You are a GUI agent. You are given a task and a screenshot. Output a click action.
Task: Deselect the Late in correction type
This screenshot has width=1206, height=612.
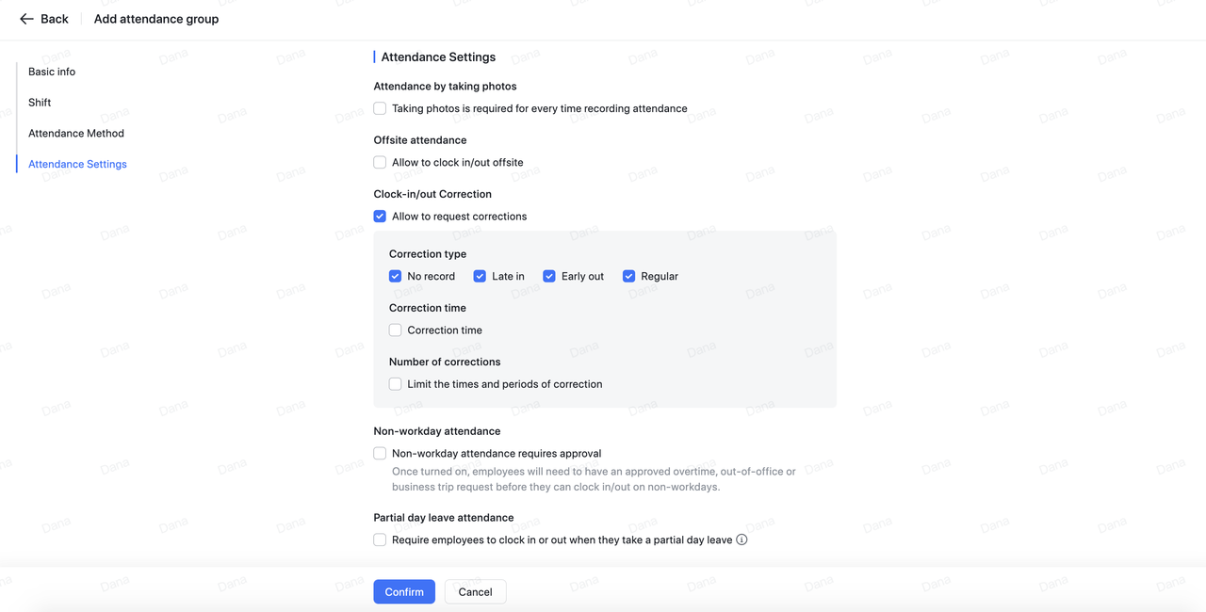[x=480, y=276]
